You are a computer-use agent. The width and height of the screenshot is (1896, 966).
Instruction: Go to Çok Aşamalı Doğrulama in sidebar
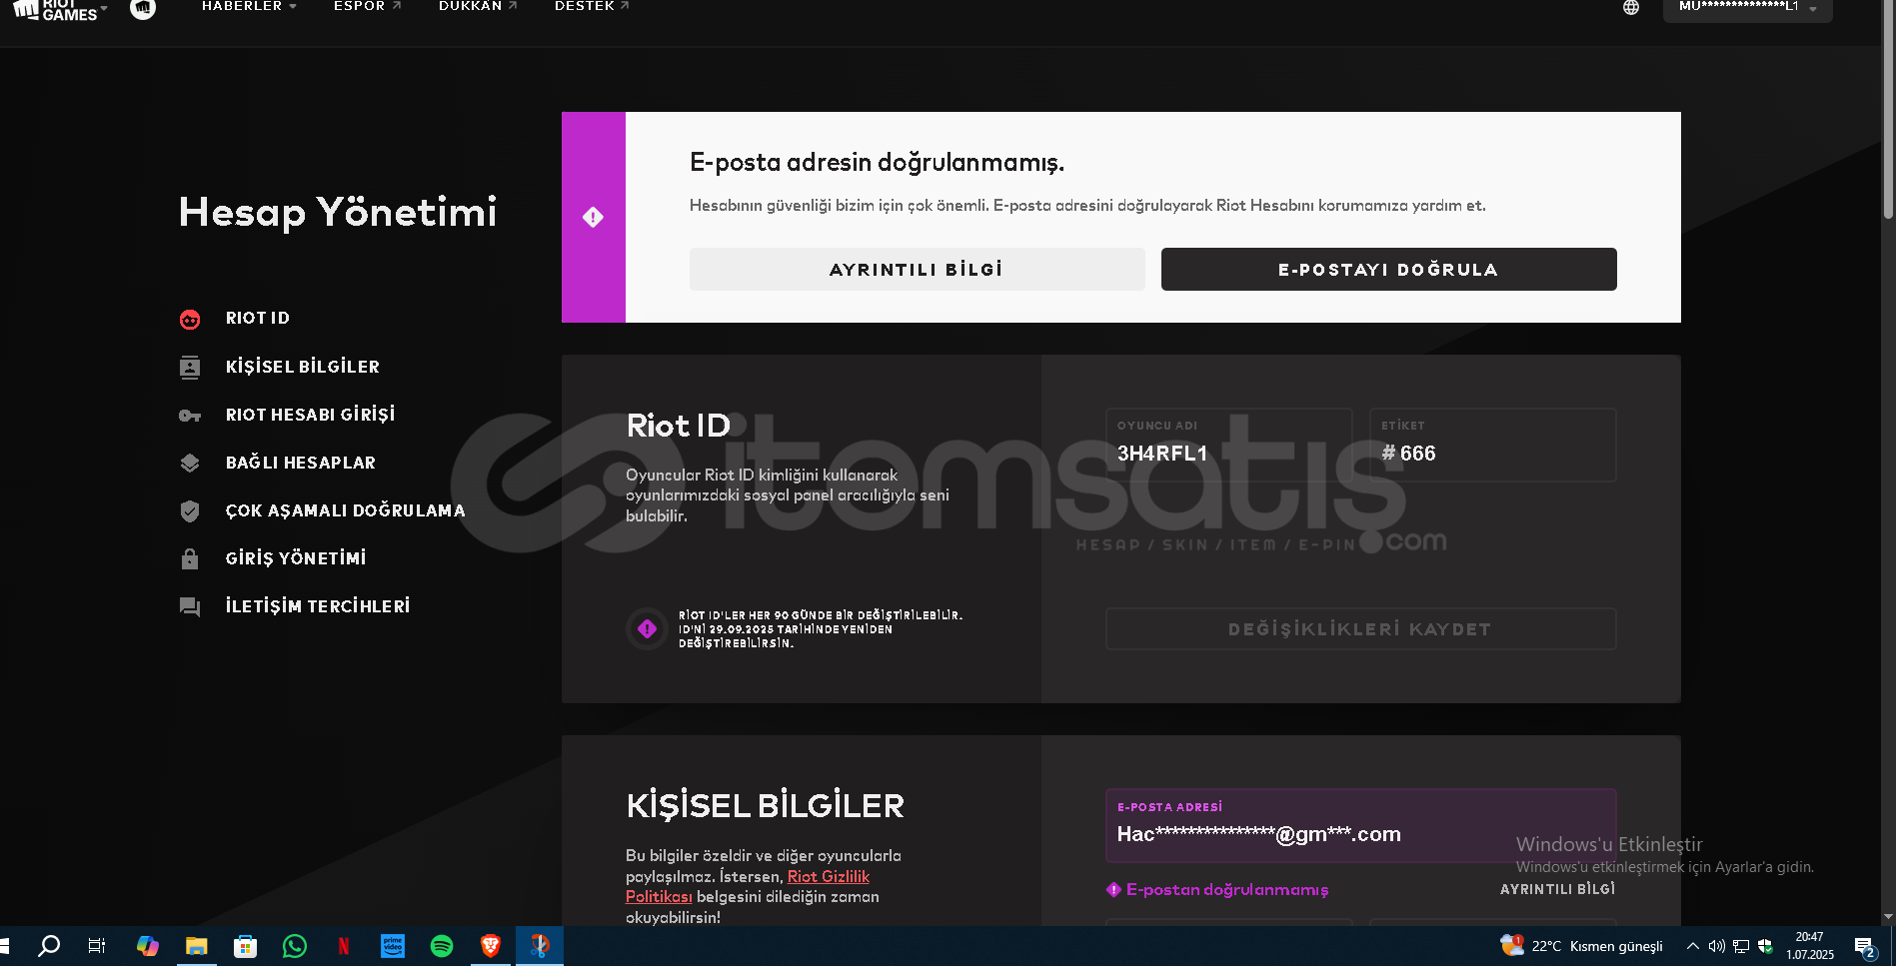tap(346, 510)
